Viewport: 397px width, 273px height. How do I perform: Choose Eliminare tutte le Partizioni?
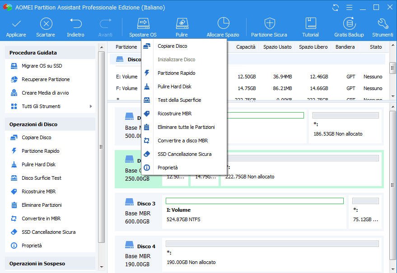(184, 127)
